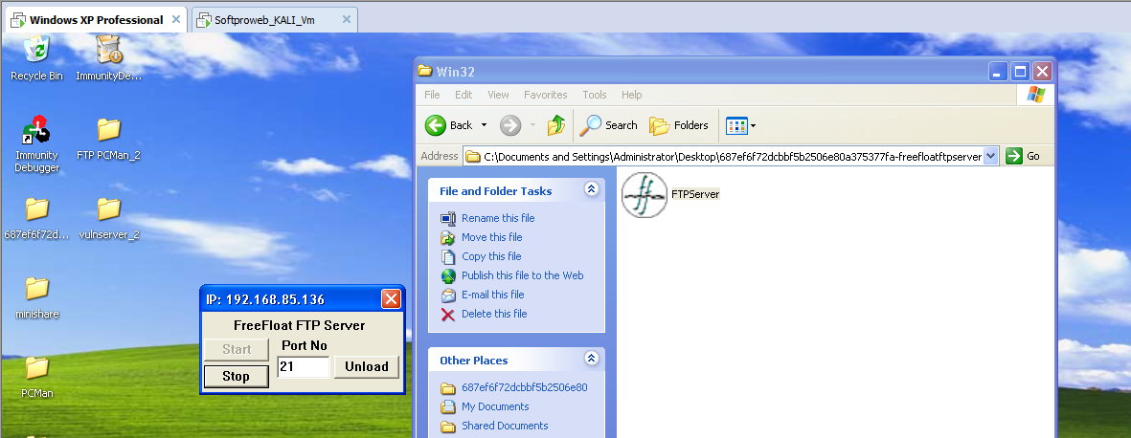This screenshot has height=438, width=1131.
Task: Minimize the Win32 Explorer window
Action: click(998, 72)
